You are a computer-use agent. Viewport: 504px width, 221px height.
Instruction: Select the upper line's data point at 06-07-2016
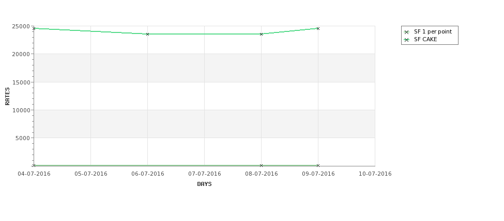pos(147,34)
